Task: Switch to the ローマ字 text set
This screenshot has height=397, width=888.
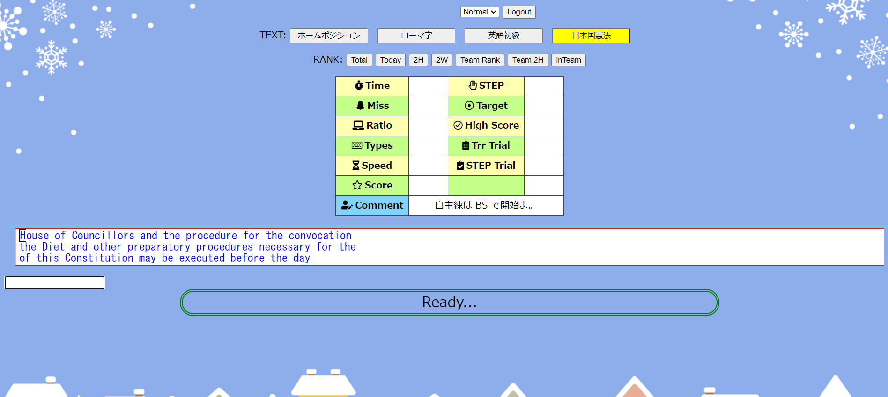Action: [416, 36]
